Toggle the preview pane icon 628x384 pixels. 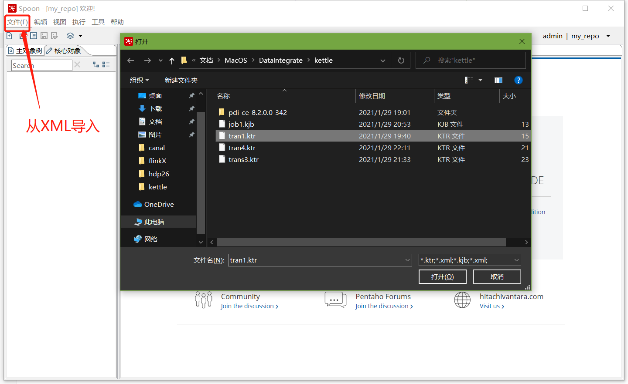click(x=498, y=80)
